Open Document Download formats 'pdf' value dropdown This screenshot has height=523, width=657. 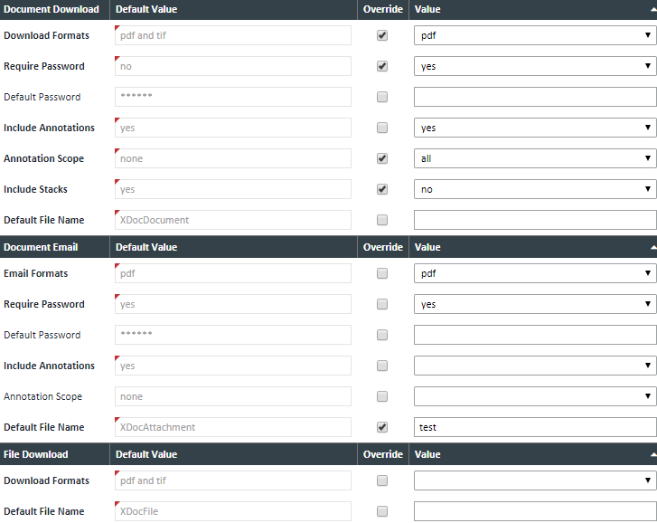click(x=534, y=35)
